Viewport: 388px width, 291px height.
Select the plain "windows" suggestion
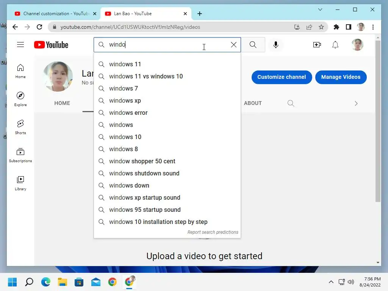167,125
